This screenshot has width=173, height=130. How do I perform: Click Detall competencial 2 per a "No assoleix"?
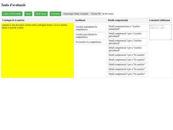pyautogui.click(x=128, y=60)
